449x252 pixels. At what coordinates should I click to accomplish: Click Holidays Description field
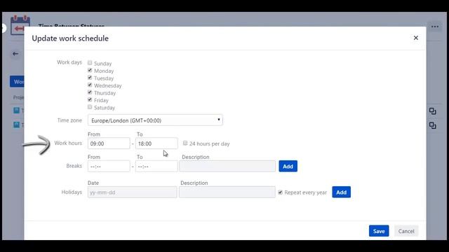[x=227, y=192]
